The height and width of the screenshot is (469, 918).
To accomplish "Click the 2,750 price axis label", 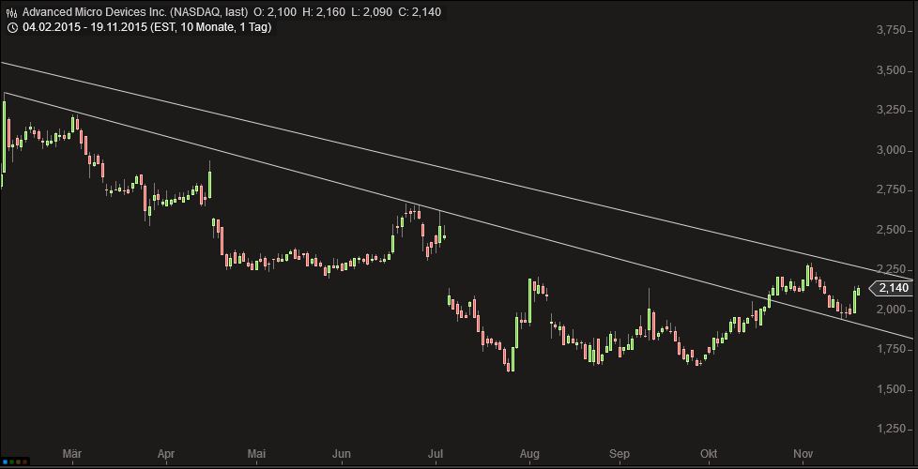I will pos(892,189).
